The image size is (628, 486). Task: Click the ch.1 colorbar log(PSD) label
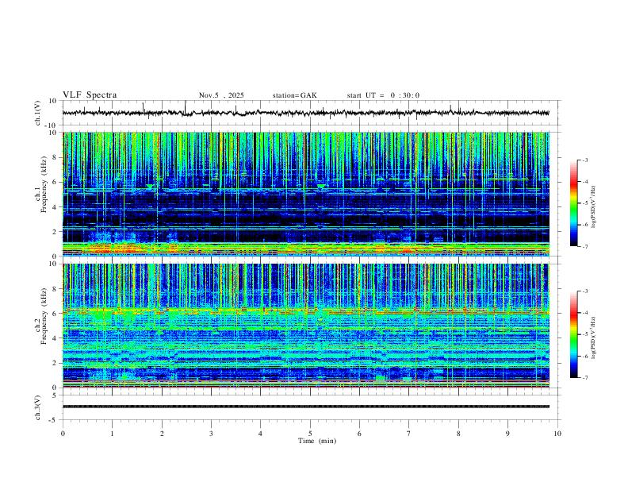(594, 207)
